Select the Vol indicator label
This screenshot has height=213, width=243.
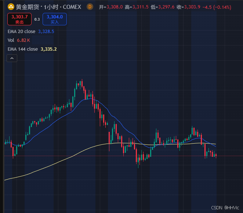tap(11, 40)
